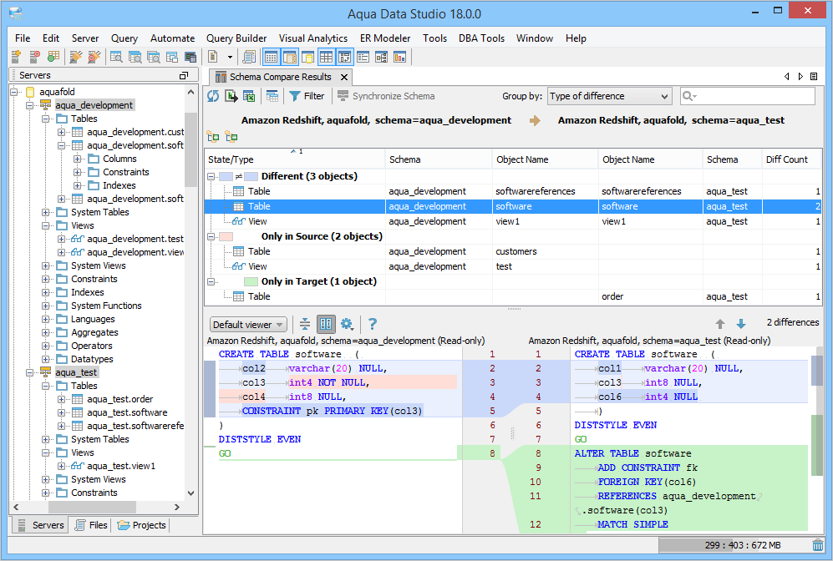Click the scripts scroll toolbar icon
Image resolution: width=833 pixels, height=561 pixels.
click(x=249, y=57)
